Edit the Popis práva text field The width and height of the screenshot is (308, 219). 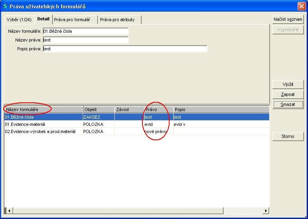[125, 49]
